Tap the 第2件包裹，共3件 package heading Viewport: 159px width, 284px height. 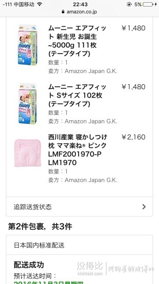coord(40,226)
